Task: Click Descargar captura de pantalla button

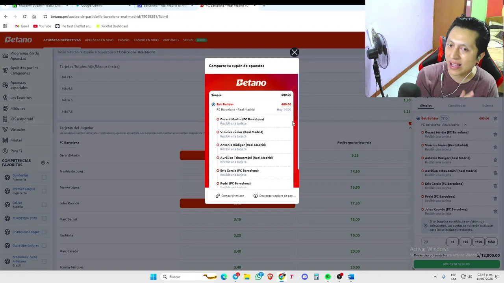Action: coord(274,196)
